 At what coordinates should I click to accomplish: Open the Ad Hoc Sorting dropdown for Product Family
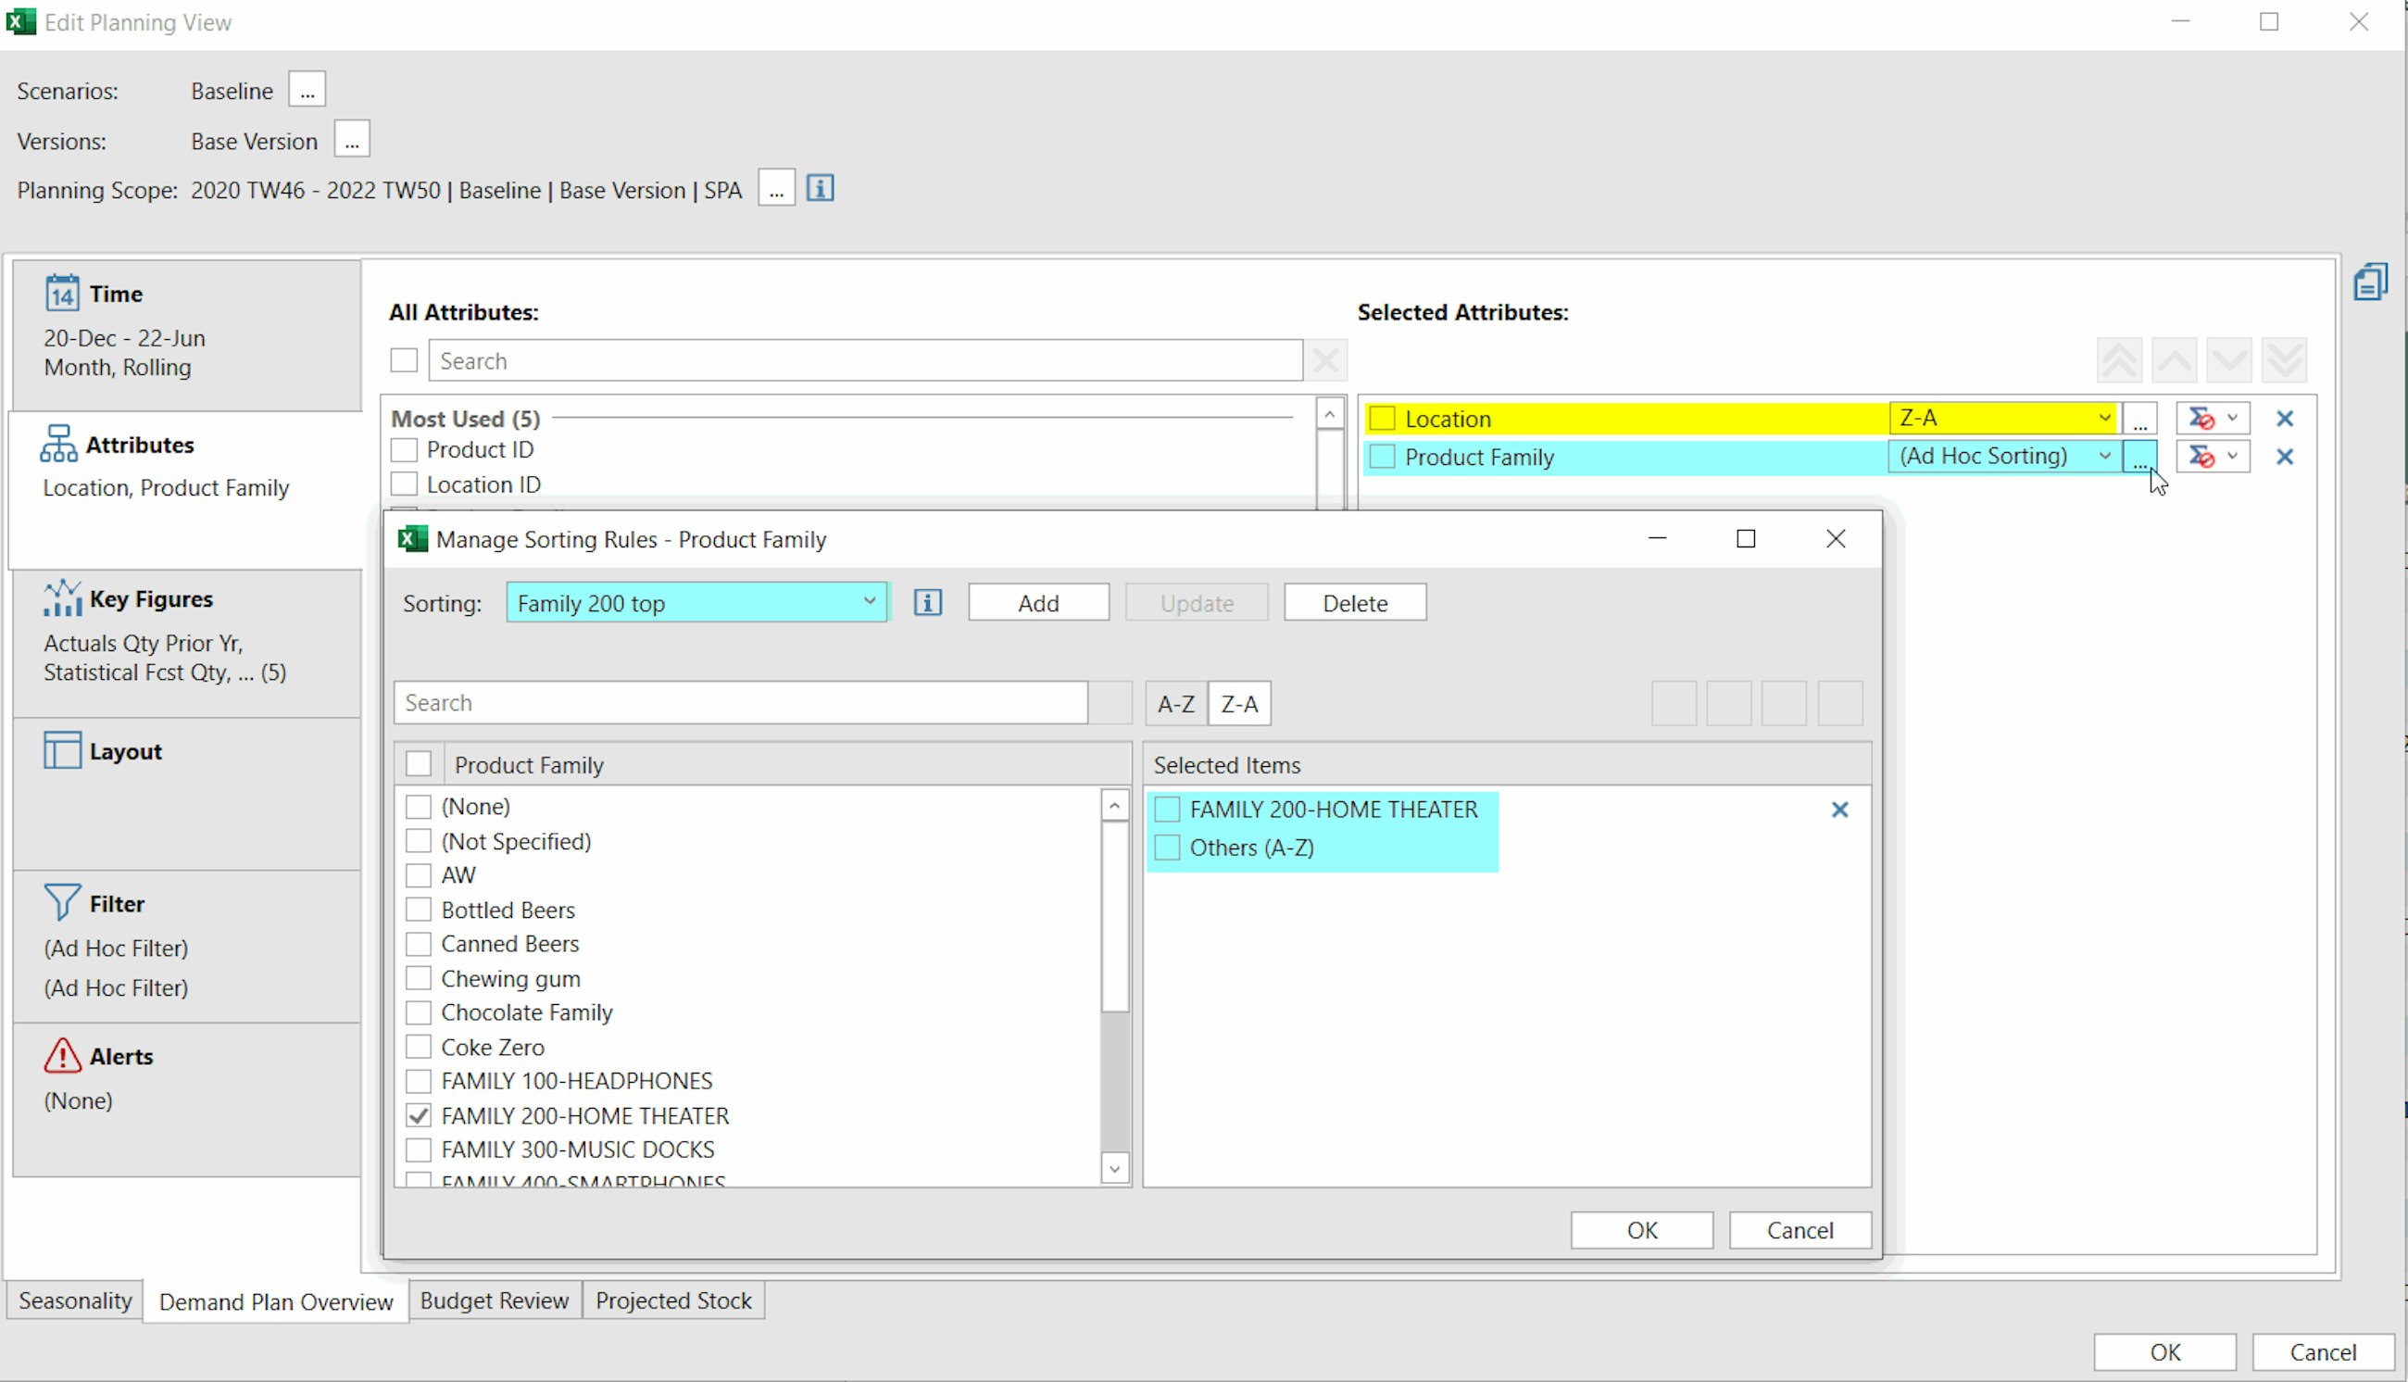2104,456
